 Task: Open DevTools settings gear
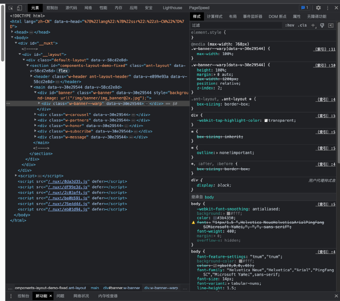[318, 8]
